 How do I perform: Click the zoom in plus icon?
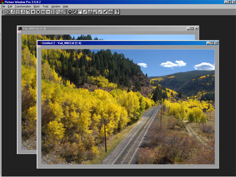pyautogui.click(x=33, y=12)
